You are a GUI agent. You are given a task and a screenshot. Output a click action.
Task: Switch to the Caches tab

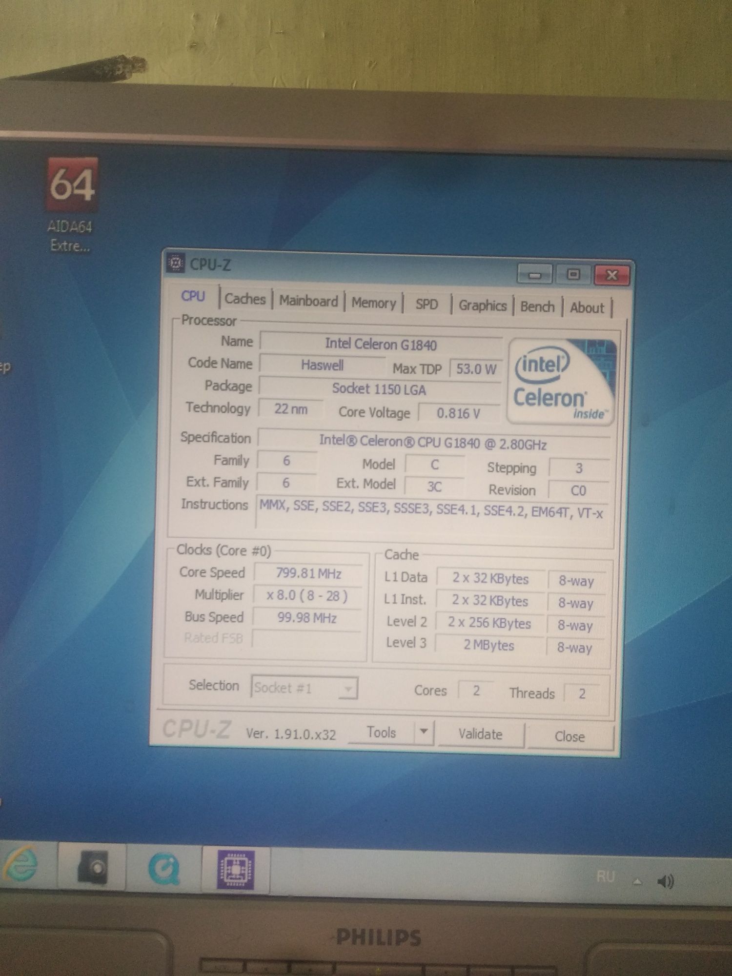[x=245, y=299]
